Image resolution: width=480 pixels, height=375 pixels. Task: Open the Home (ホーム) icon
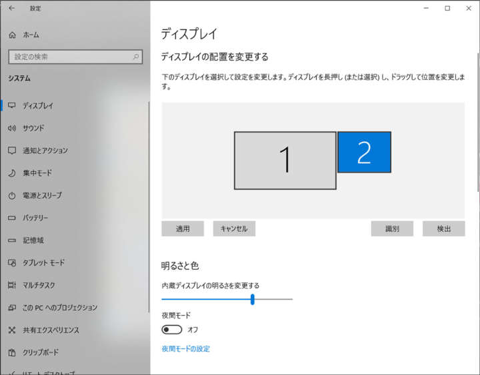coord(12,35)
